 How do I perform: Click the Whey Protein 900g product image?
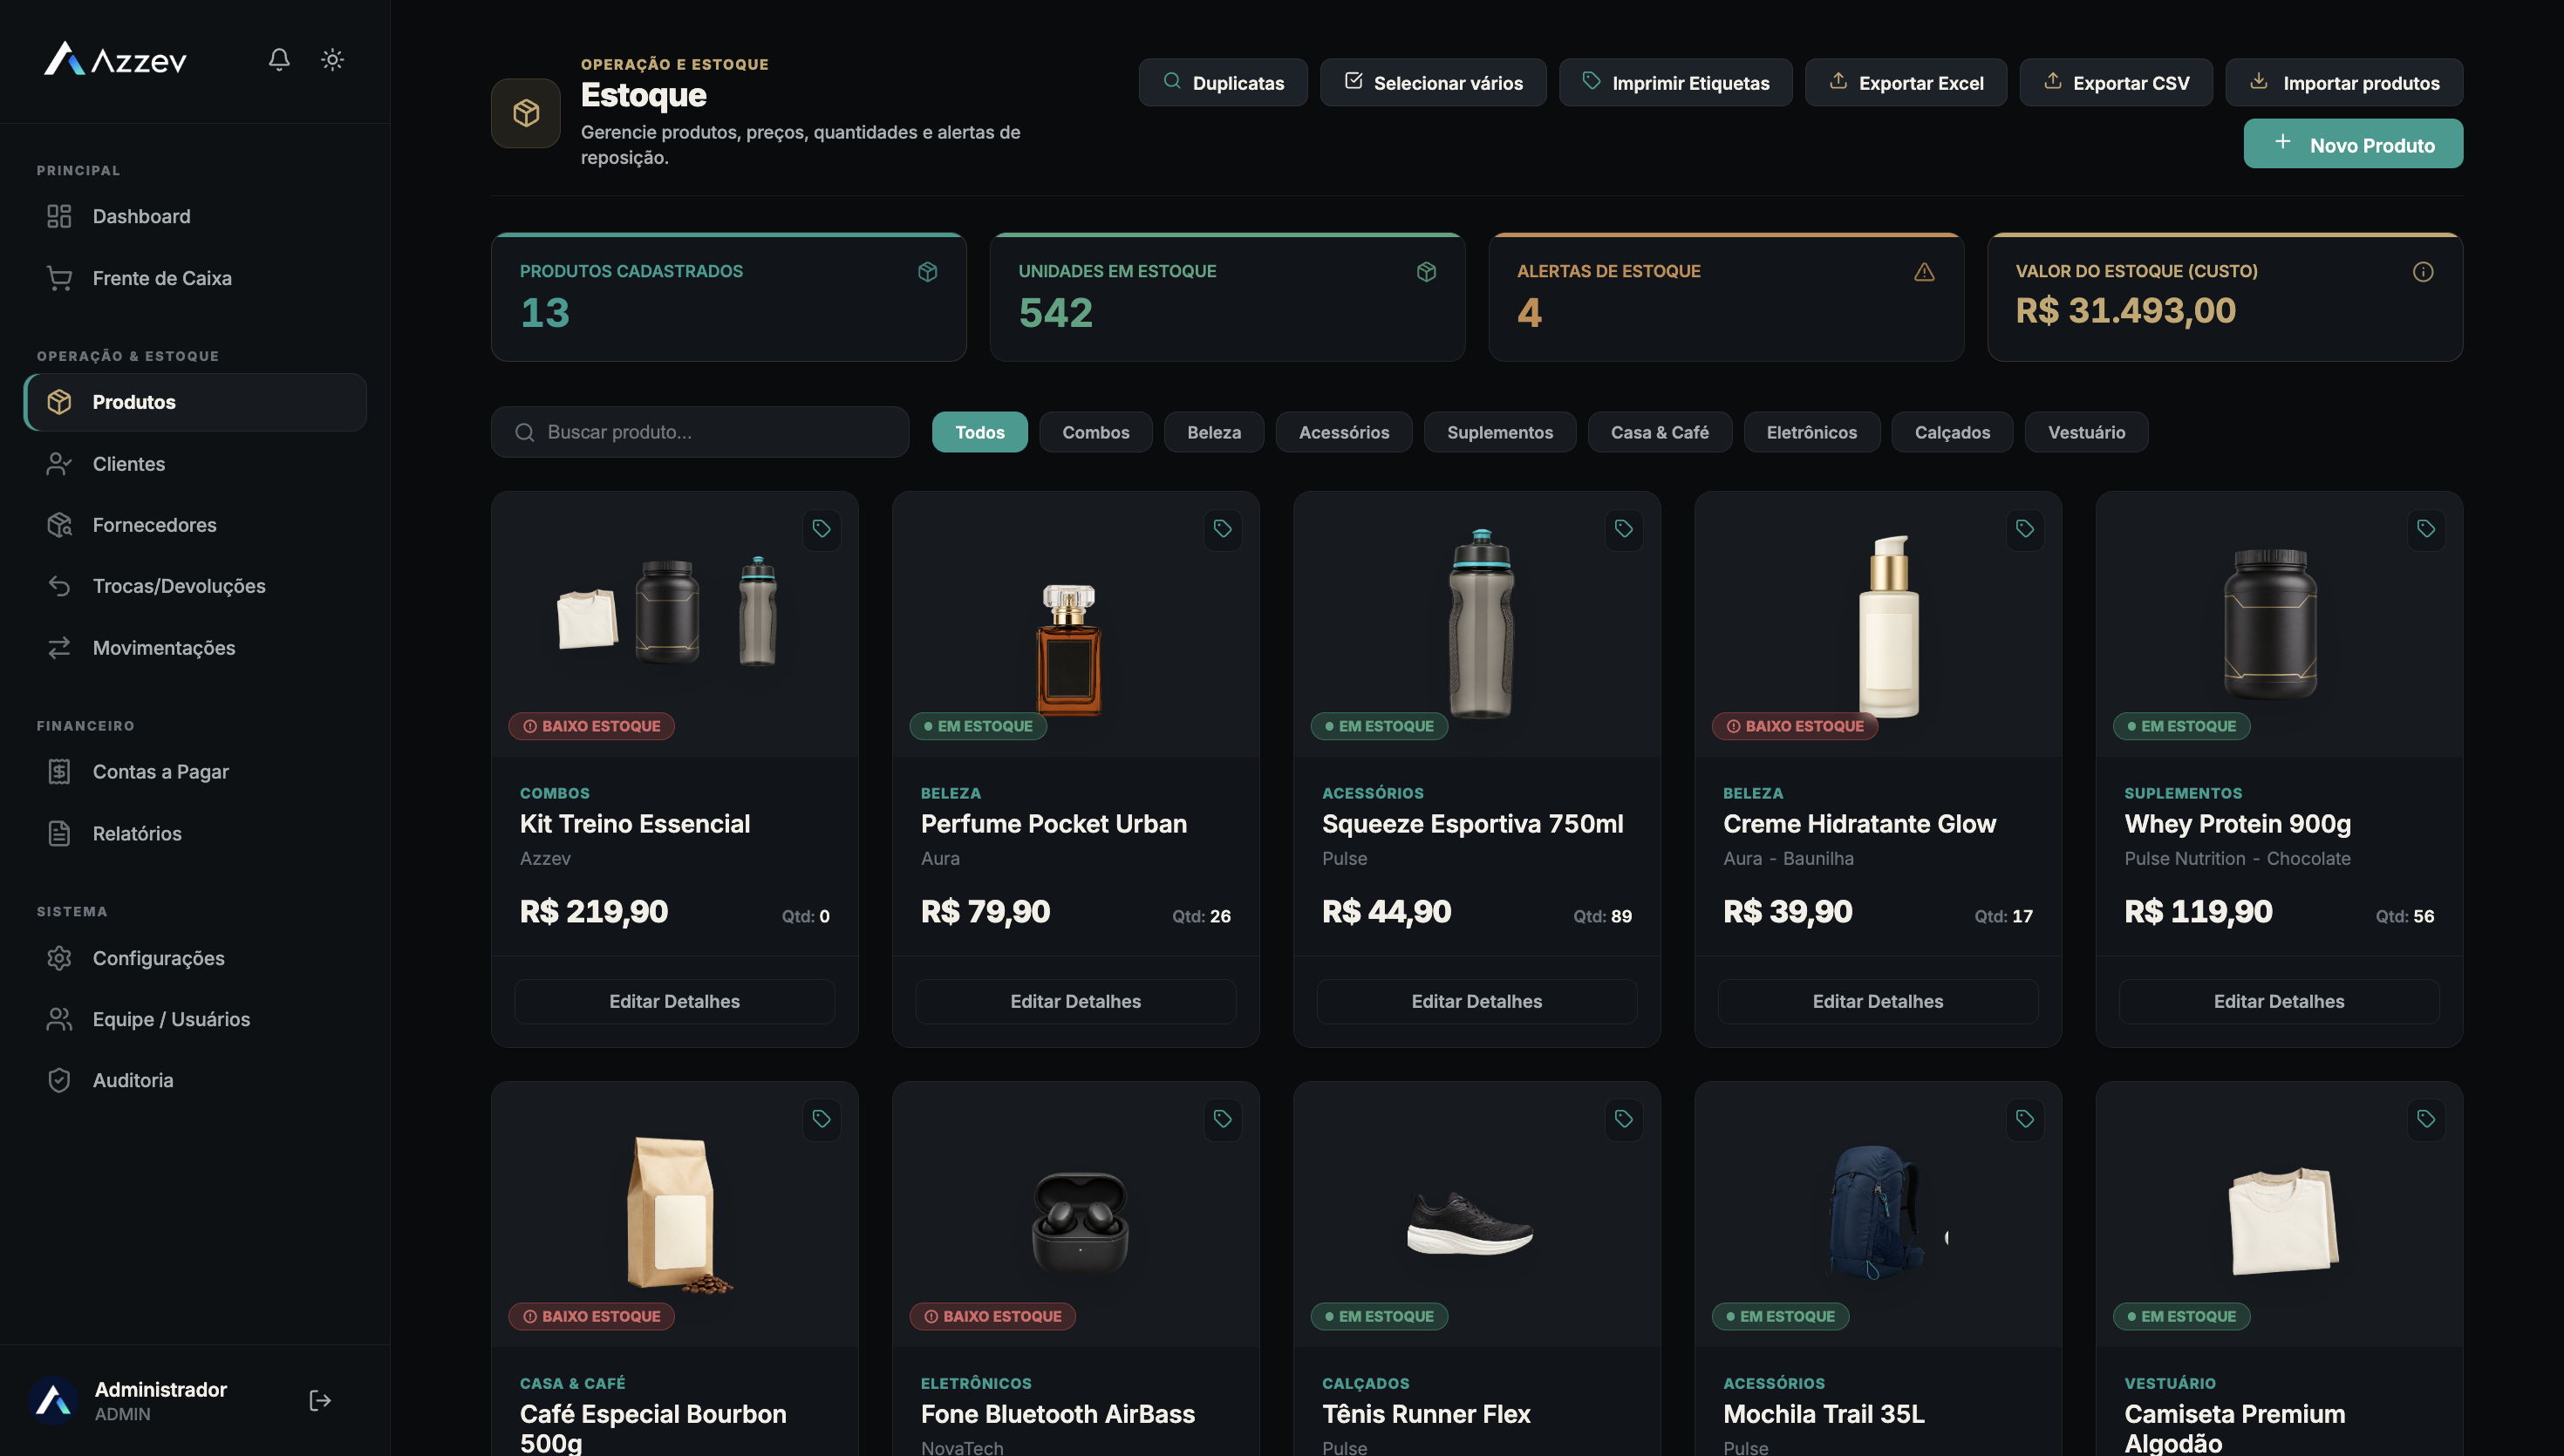(2270, 623)
